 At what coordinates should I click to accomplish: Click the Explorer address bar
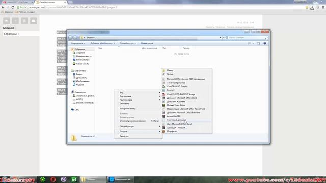151,38
